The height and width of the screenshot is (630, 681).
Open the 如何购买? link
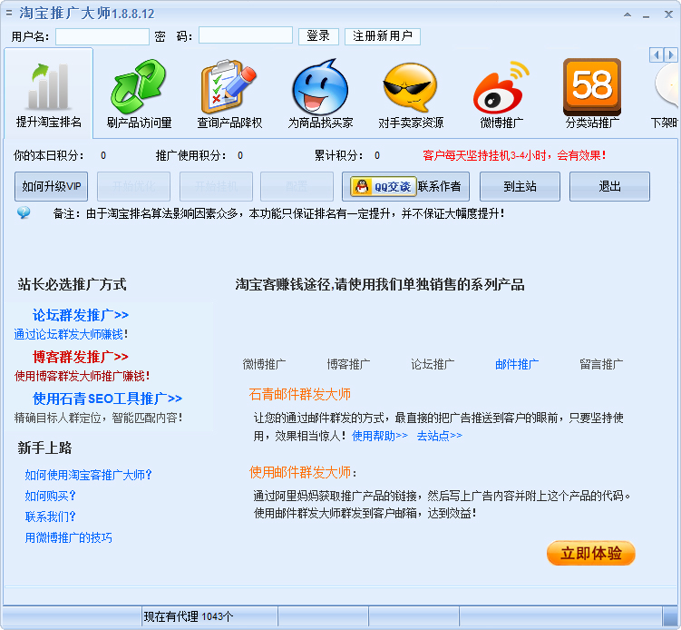point(51,496)
